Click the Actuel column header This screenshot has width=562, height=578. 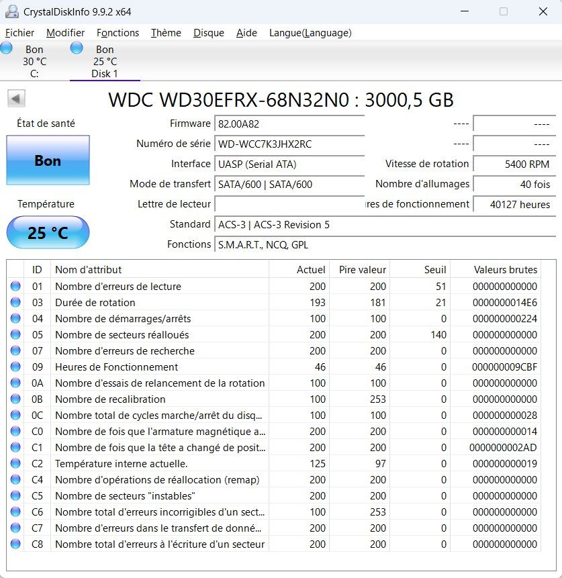point(299,269)
